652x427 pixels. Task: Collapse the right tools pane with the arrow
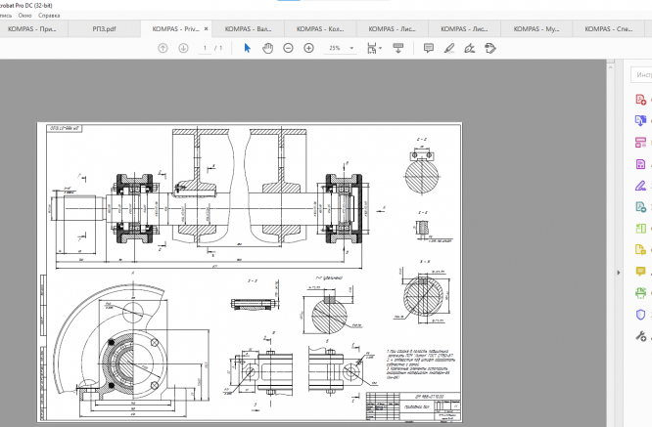coord(617,271)
